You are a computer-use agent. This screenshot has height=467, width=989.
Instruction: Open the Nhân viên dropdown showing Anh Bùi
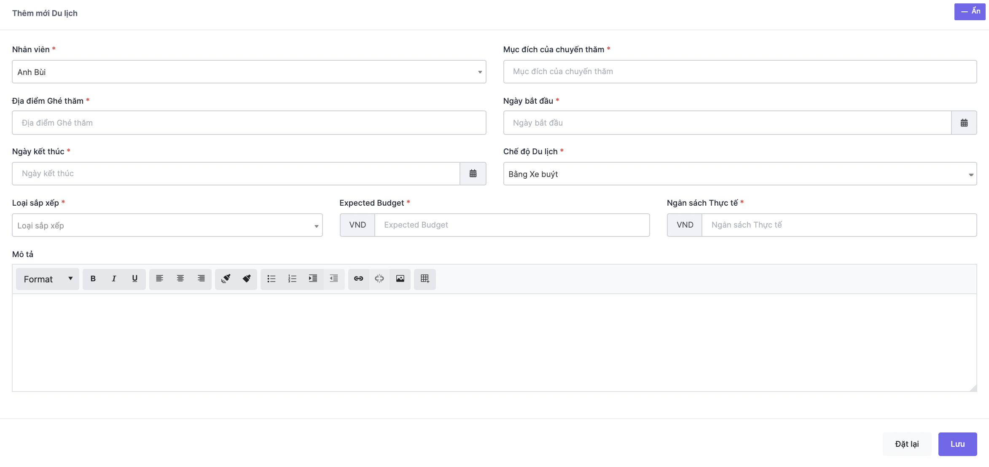point(249,72)
